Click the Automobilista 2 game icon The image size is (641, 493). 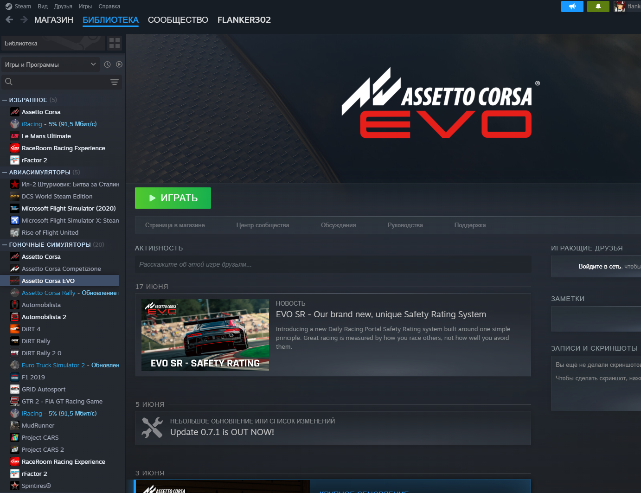tap(15, 317)
